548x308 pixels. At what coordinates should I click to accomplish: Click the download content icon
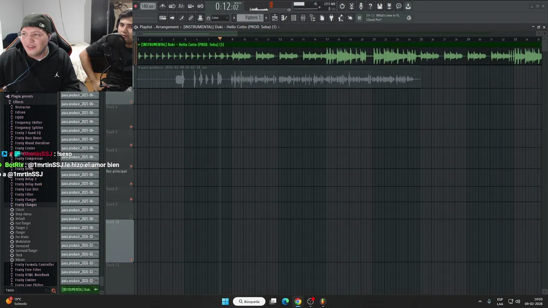(408, 6)
